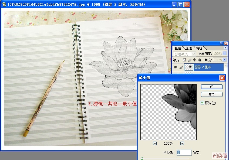The width and height of the screenshot is (229, 160).
Task: Click the lock image pixels brush icon
Action: tap(190, 60)
